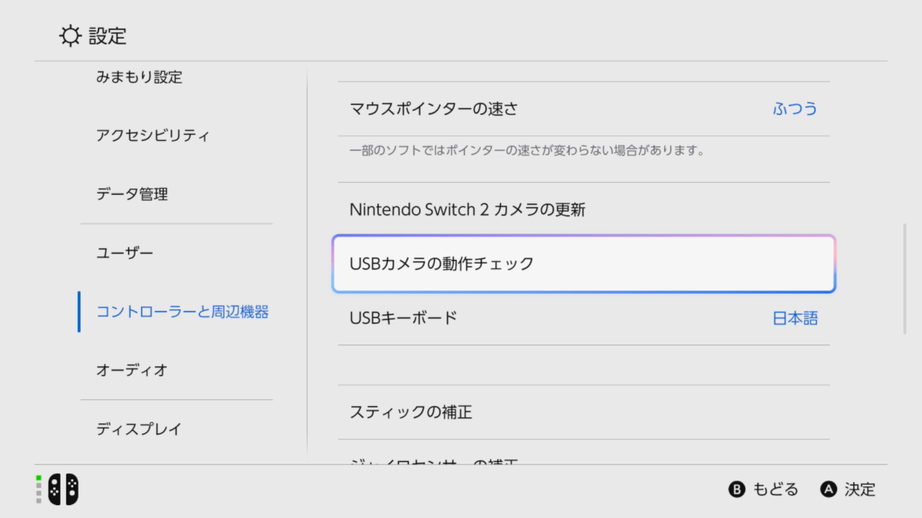Open スティックの補正 option

tap(411, 412)
